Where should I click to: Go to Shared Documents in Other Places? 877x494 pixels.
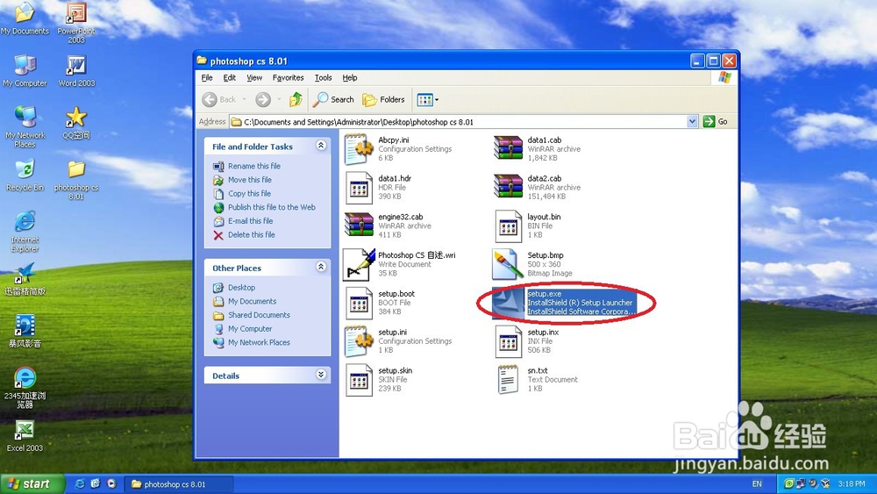click(x=259, y=315)
